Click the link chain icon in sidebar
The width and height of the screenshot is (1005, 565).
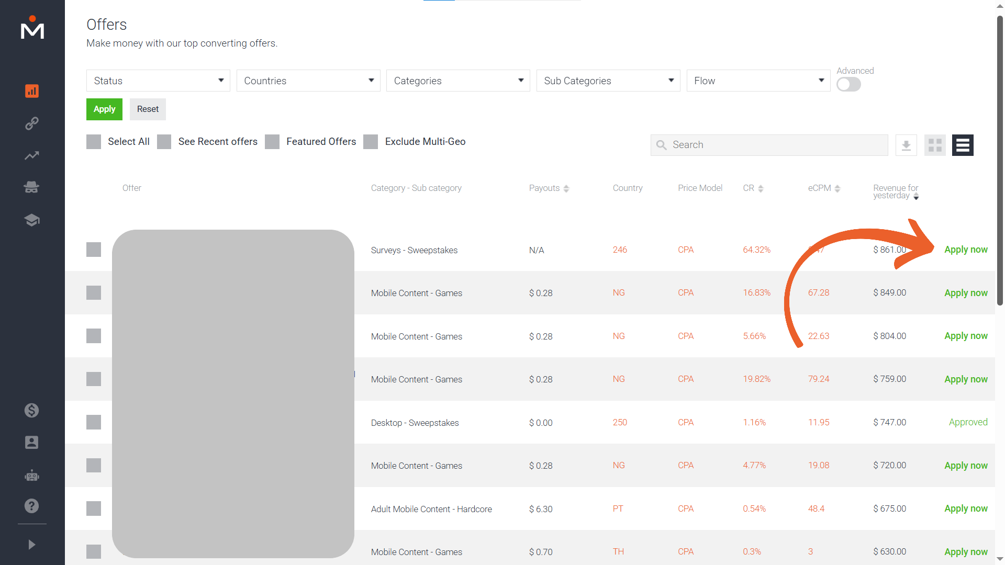pyautogui.click(x=32, y=123)
